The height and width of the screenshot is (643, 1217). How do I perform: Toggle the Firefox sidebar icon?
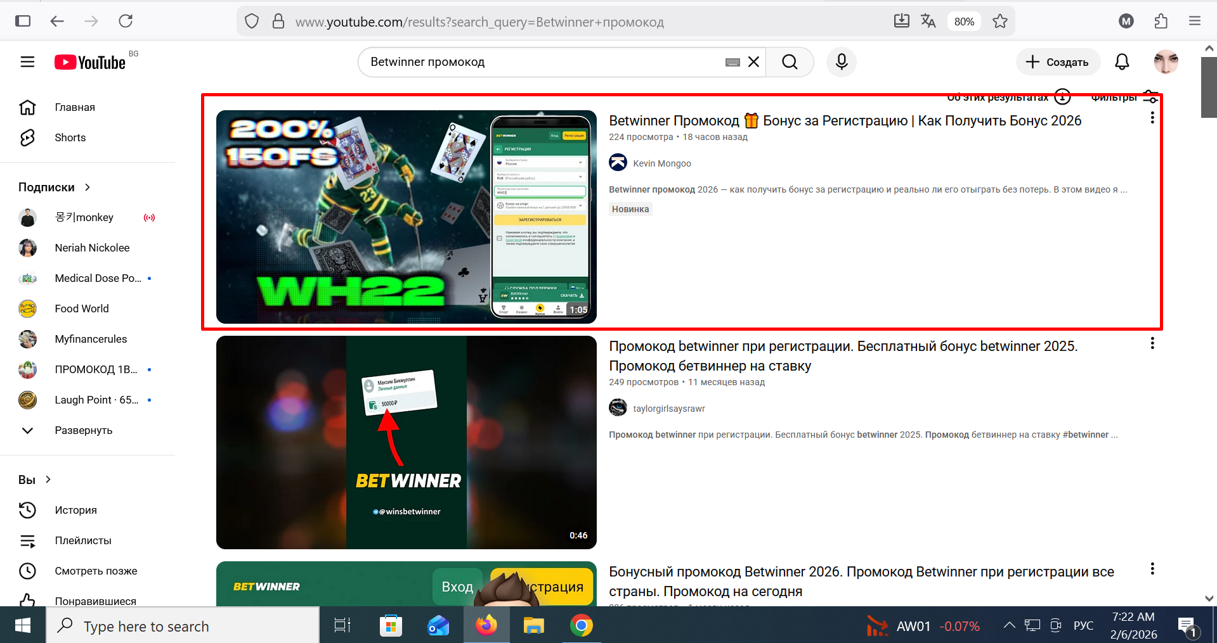(23, 22)
